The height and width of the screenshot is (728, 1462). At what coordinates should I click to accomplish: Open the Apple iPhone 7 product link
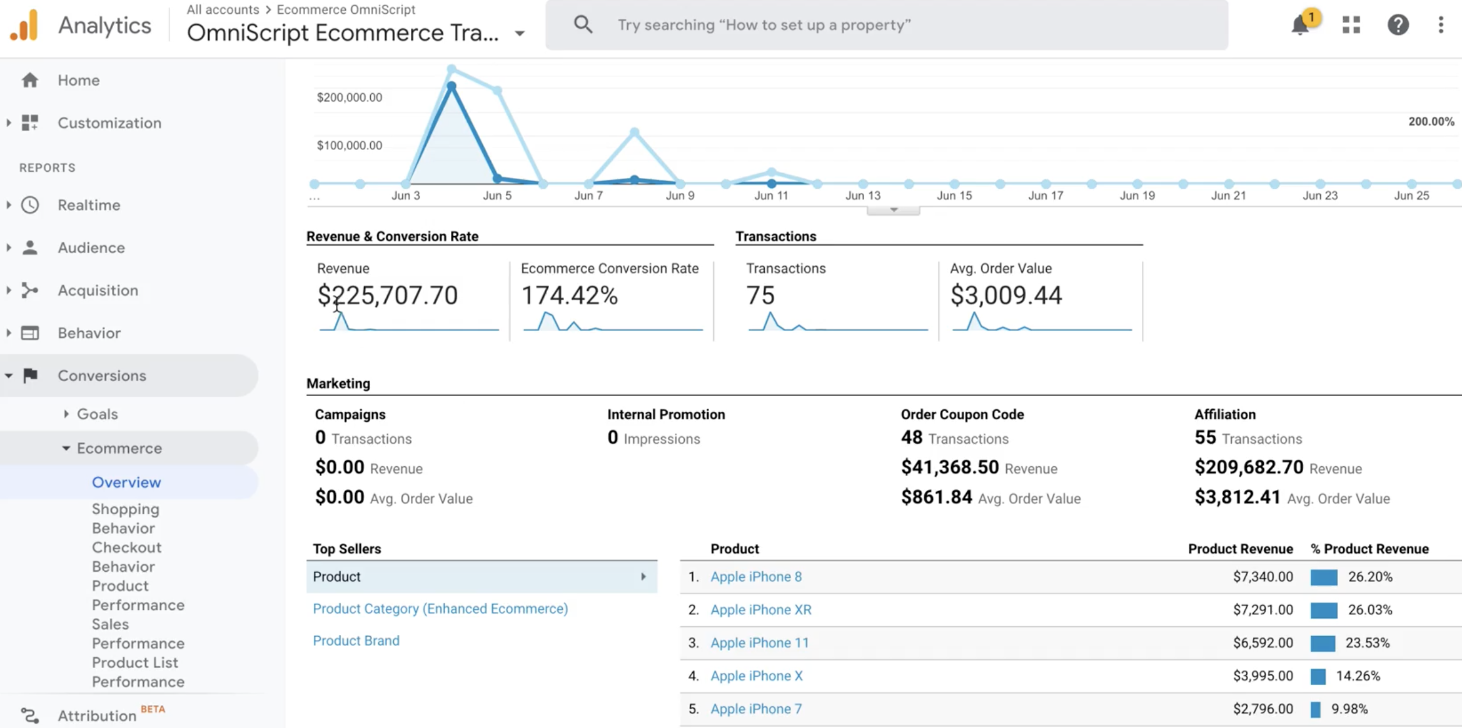[x=756, y=709]
